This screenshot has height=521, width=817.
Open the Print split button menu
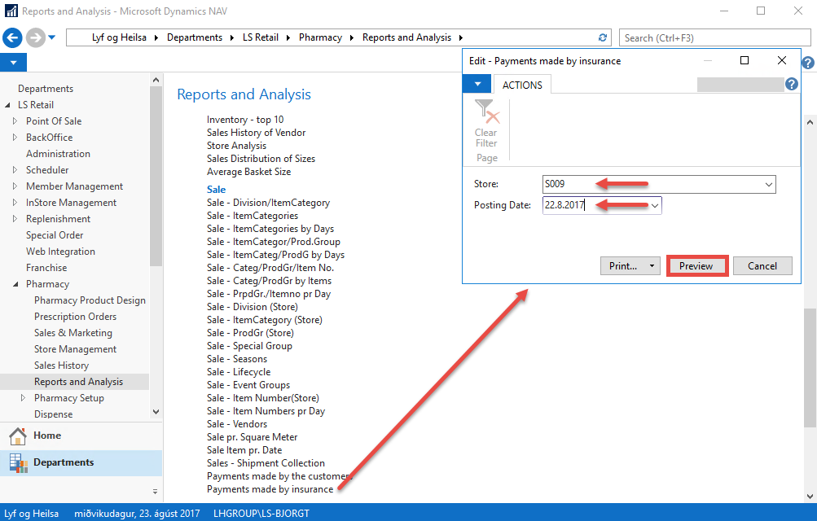click(652, 266)
